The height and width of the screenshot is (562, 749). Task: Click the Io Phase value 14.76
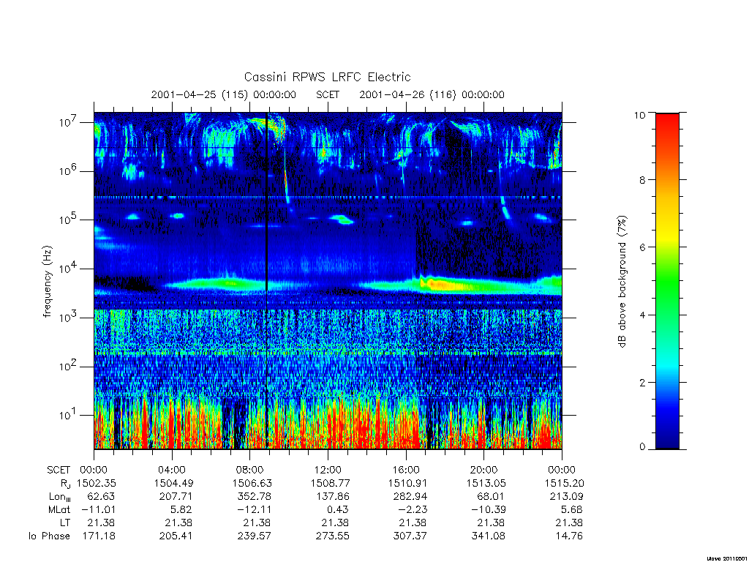click(569, 536)
